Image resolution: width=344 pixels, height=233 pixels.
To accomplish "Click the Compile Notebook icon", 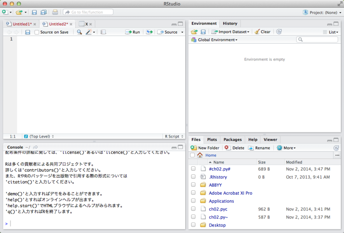I will point(103,32).
